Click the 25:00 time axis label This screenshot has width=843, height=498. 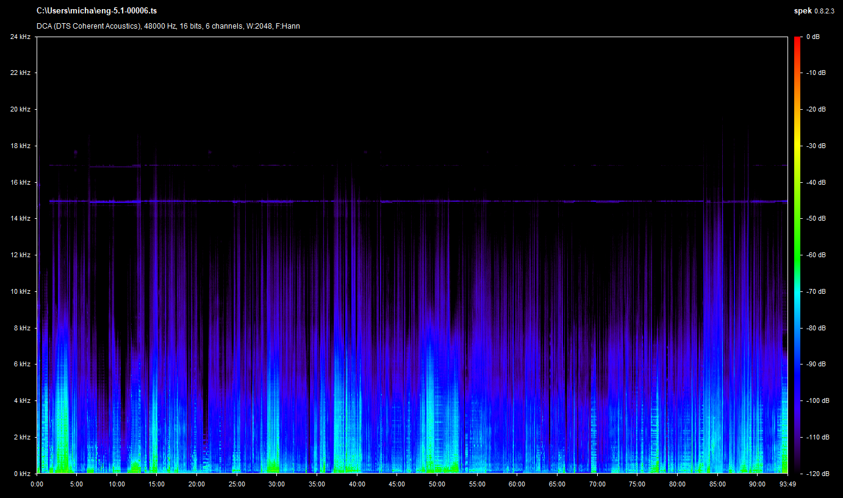(237, 485)
